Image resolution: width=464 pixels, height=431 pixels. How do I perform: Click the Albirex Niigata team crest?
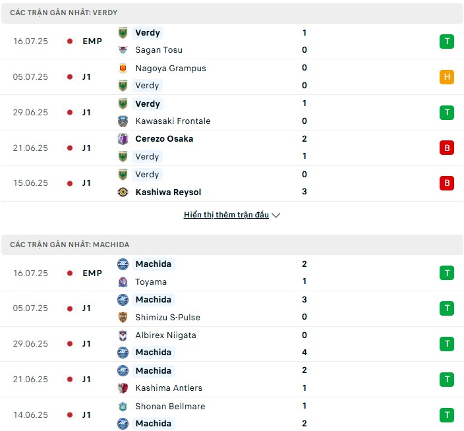123,335
